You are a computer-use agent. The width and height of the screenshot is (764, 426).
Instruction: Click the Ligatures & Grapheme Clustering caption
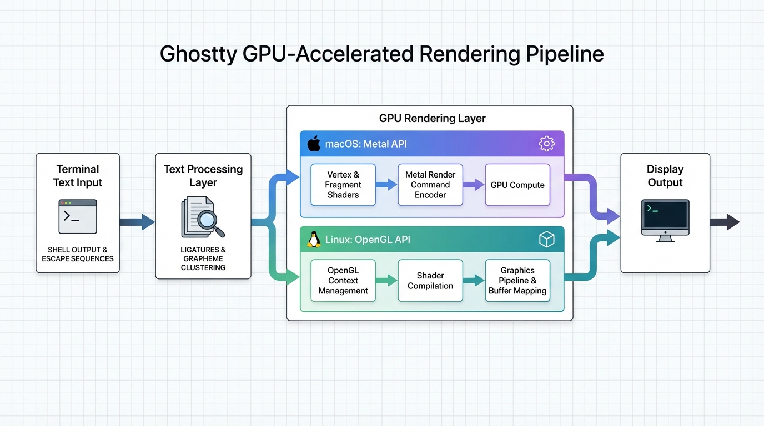click(x=203, y=258)
